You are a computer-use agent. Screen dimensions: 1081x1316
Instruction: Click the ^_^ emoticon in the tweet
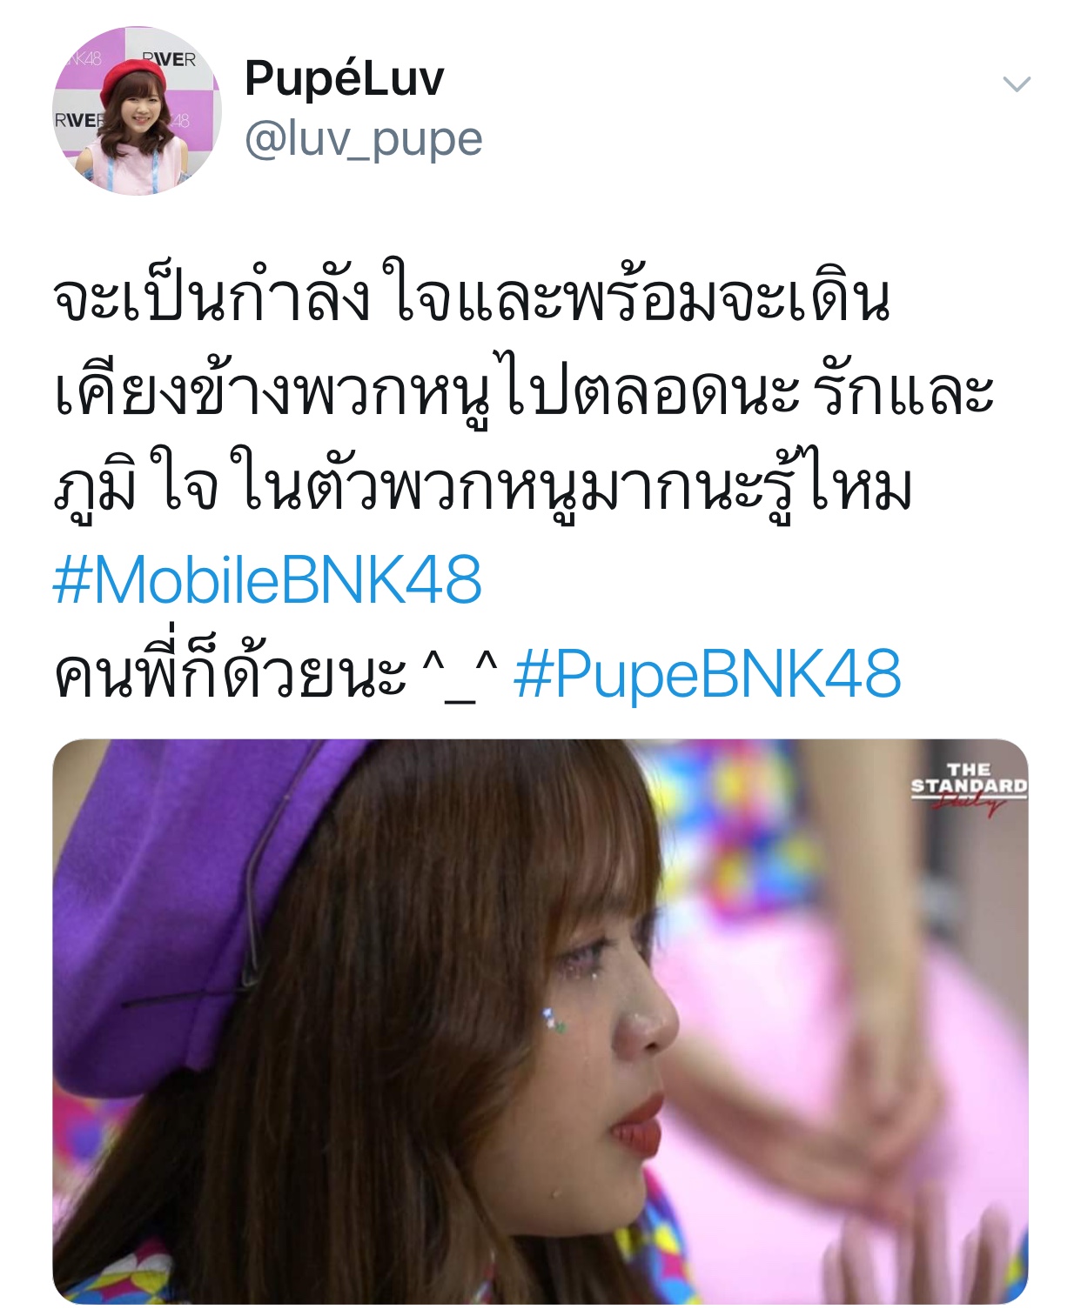point(460,677)
